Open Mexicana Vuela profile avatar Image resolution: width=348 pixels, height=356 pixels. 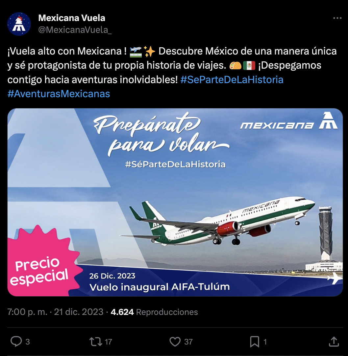[19, 24]
